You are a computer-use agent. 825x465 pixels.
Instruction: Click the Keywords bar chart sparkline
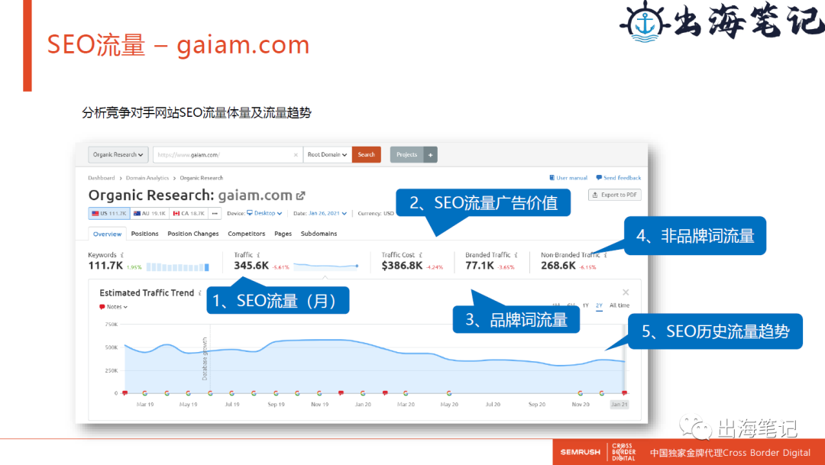tap(178, 267)
